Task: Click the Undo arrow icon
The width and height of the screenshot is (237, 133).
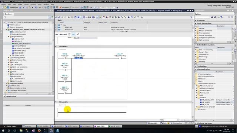Action: pos(36,7)
